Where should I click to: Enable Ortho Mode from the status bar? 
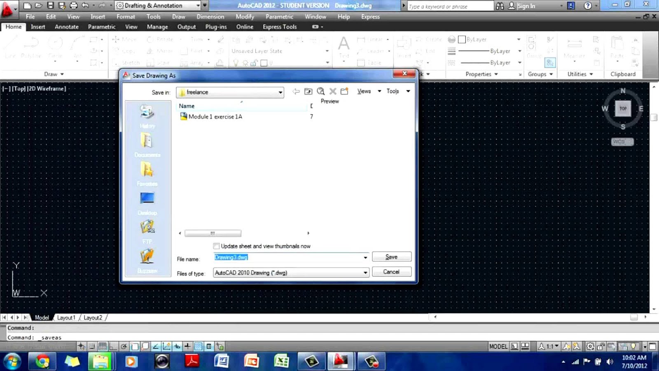(114, 347)
